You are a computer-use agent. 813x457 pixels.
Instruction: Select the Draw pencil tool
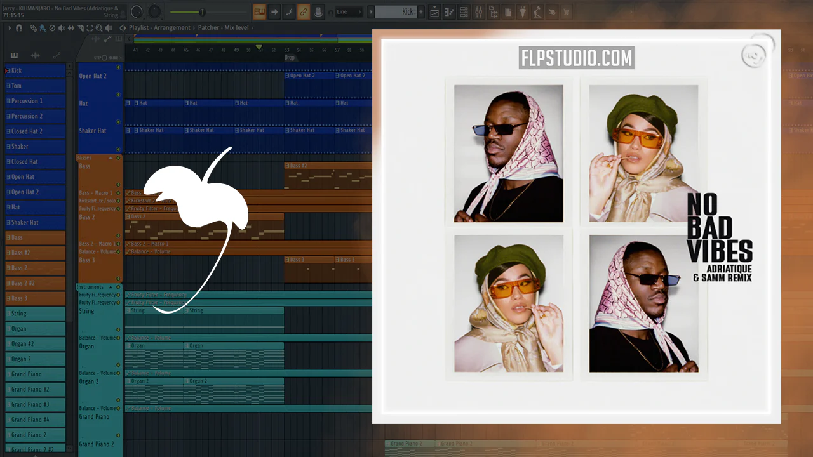[33, 28]
